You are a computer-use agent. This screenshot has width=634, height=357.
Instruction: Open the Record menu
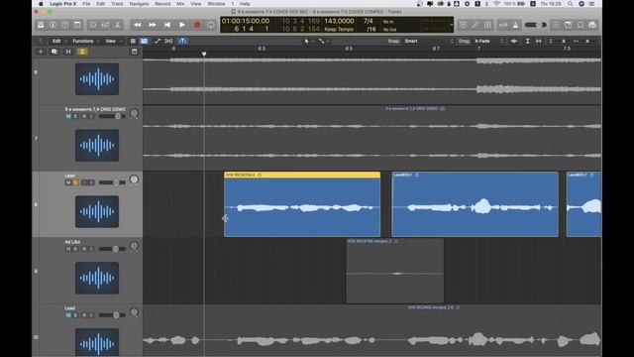pos(162,4)
